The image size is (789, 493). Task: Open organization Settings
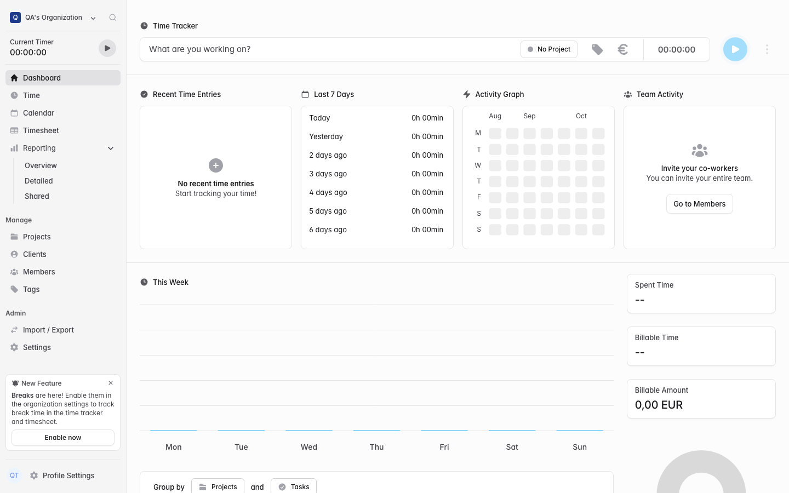[x=63, y=347]
